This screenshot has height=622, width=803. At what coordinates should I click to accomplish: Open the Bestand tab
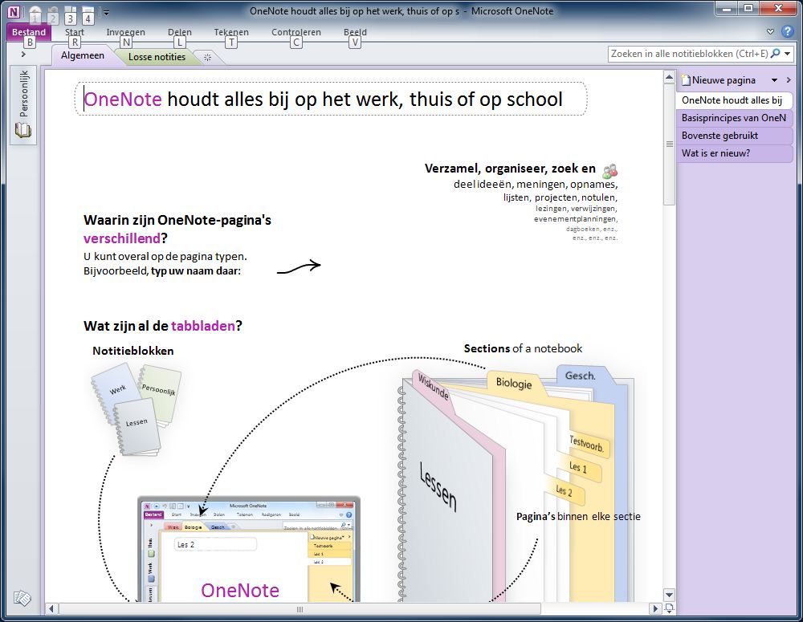point(29,32)
